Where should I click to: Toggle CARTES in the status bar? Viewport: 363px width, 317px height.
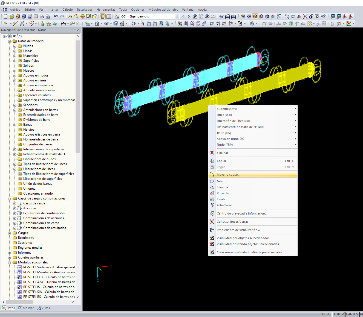[352, 314]
